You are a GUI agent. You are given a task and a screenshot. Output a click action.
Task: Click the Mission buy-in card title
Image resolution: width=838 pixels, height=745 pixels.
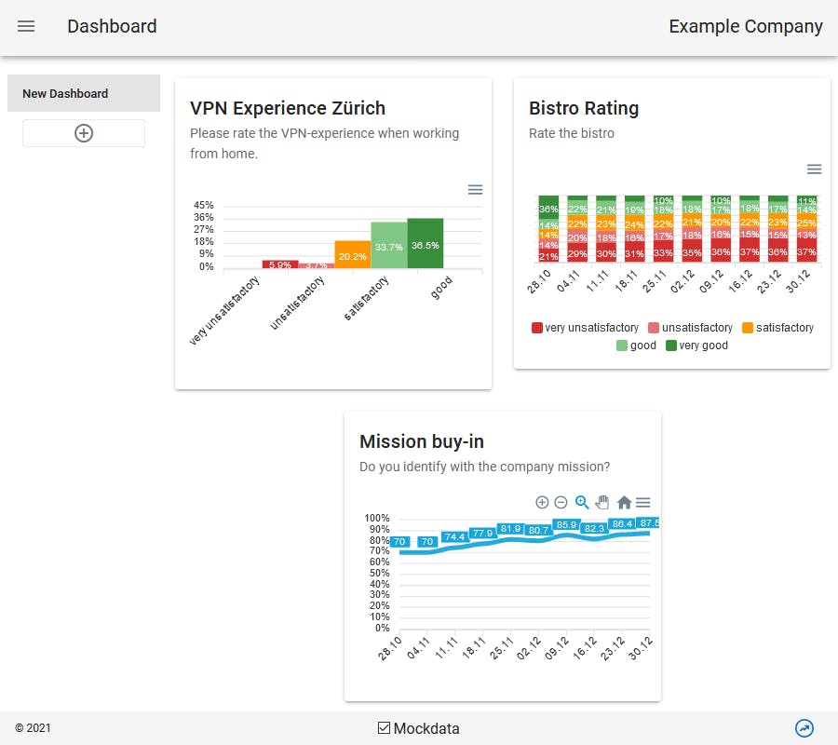(x=422, y=441)
